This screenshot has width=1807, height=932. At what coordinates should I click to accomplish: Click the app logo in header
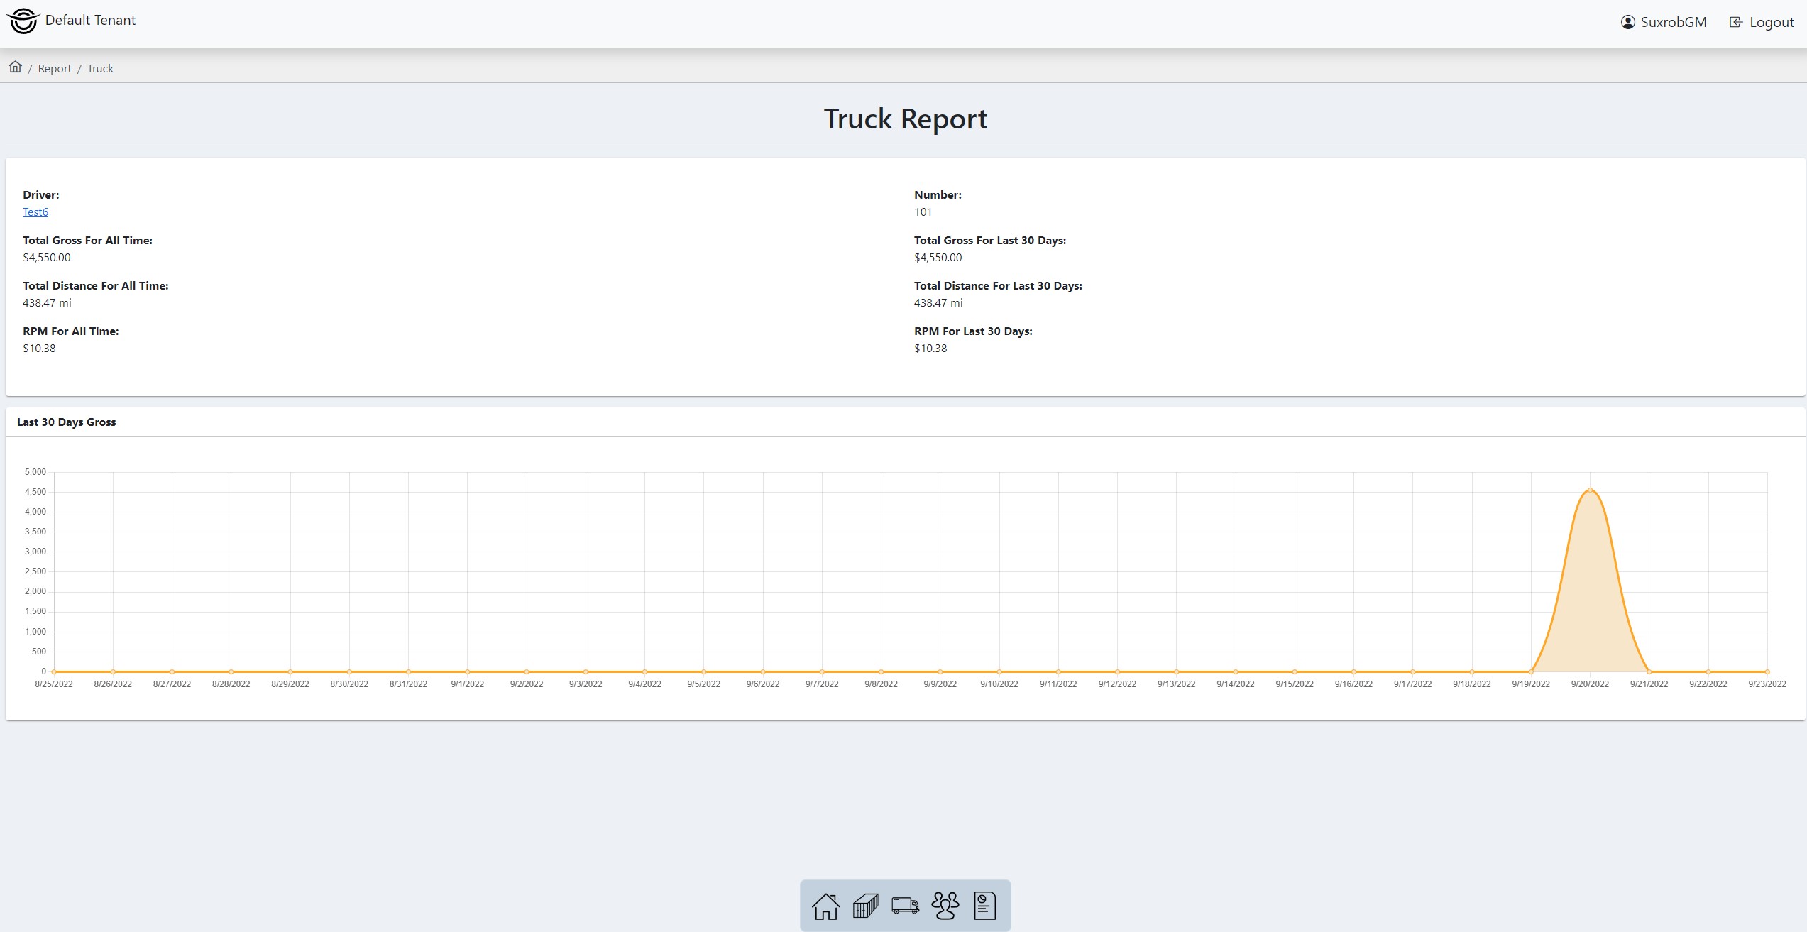pyautogui.click(x=23, y=21)
